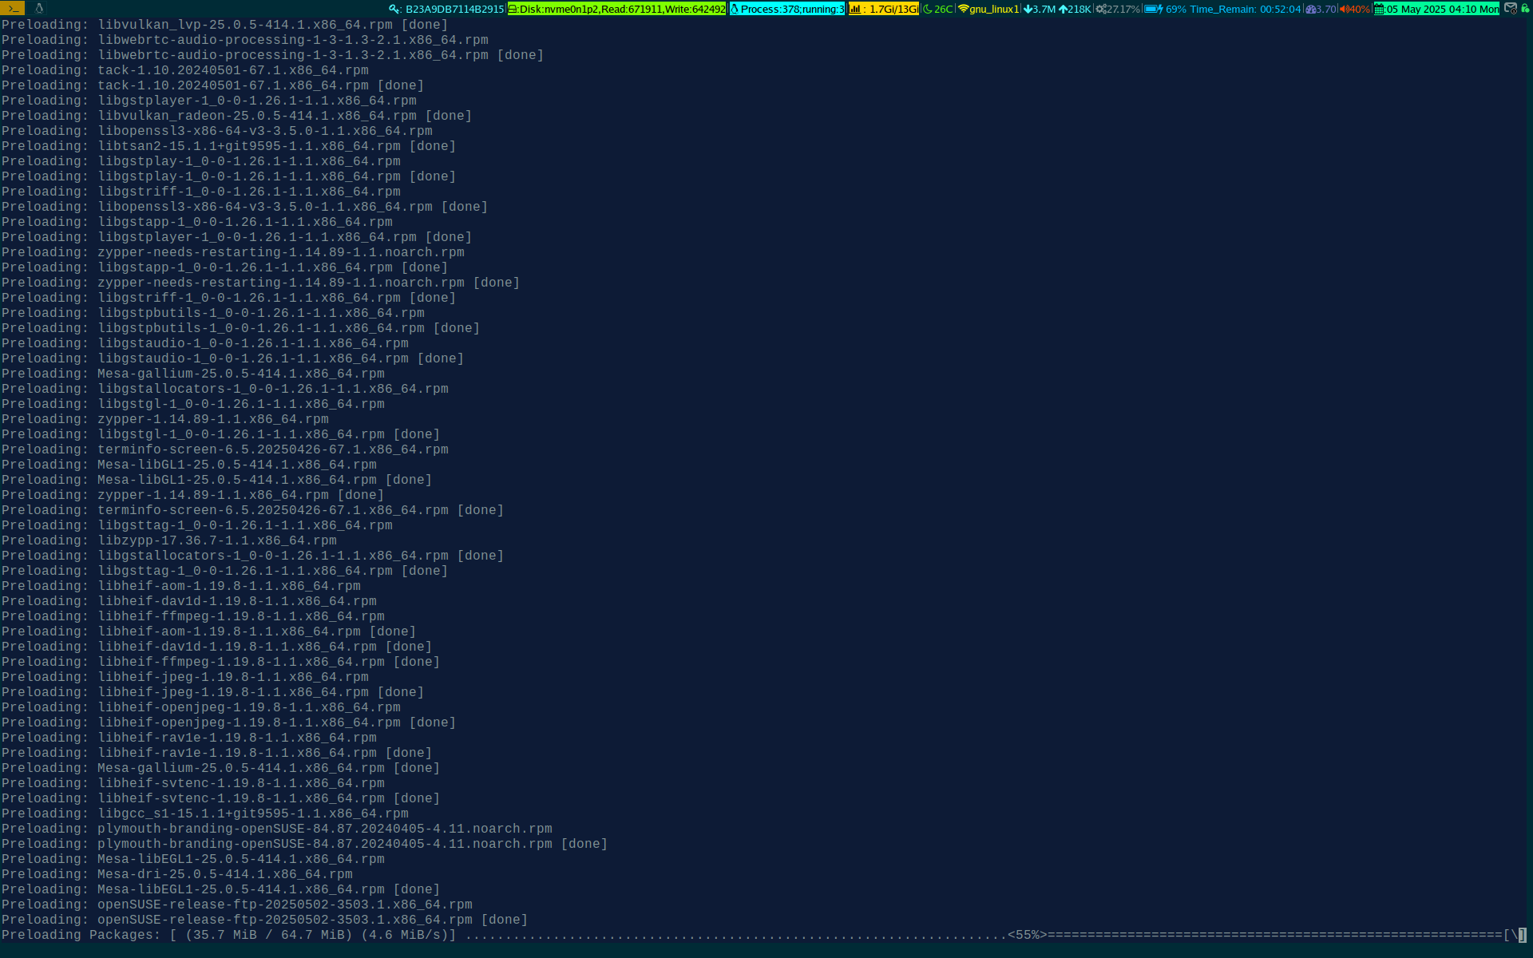Click the Mesa-libEGL1-25.0.5 [done] line
The width and height of the screenshot is (1533, 958).
(x=220, y=889)
